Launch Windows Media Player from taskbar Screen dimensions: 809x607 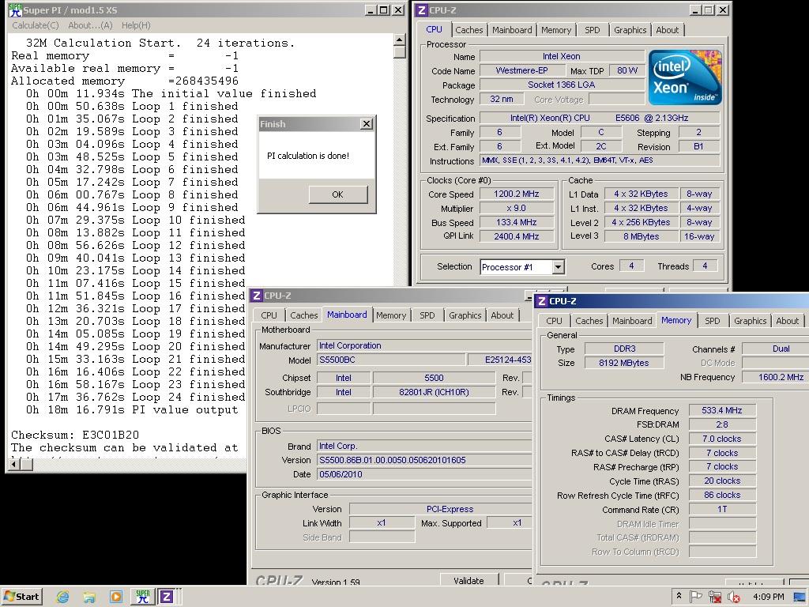click(x=115, y=597)
